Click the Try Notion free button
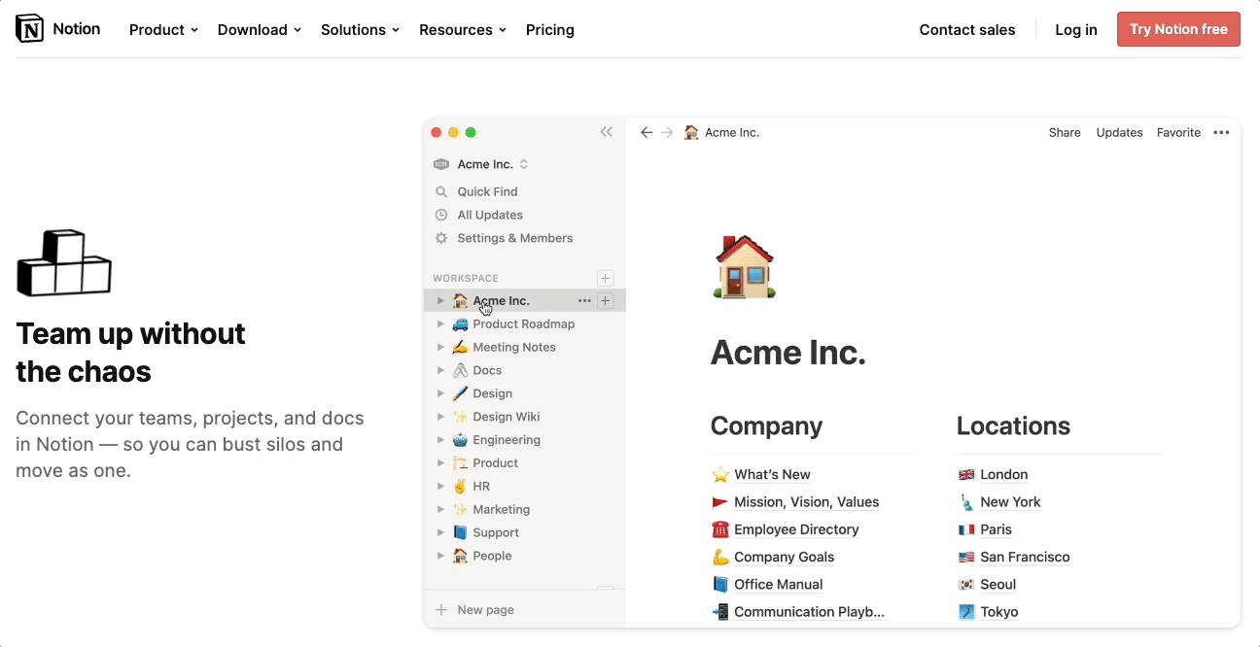 point(1178,29)
